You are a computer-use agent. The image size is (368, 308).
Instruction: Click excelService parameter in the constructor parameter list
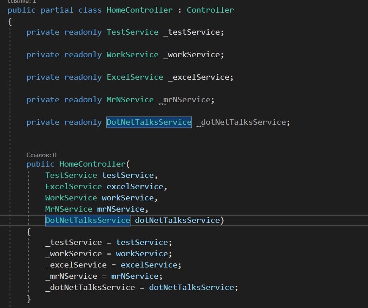click(x=135, y=186)
